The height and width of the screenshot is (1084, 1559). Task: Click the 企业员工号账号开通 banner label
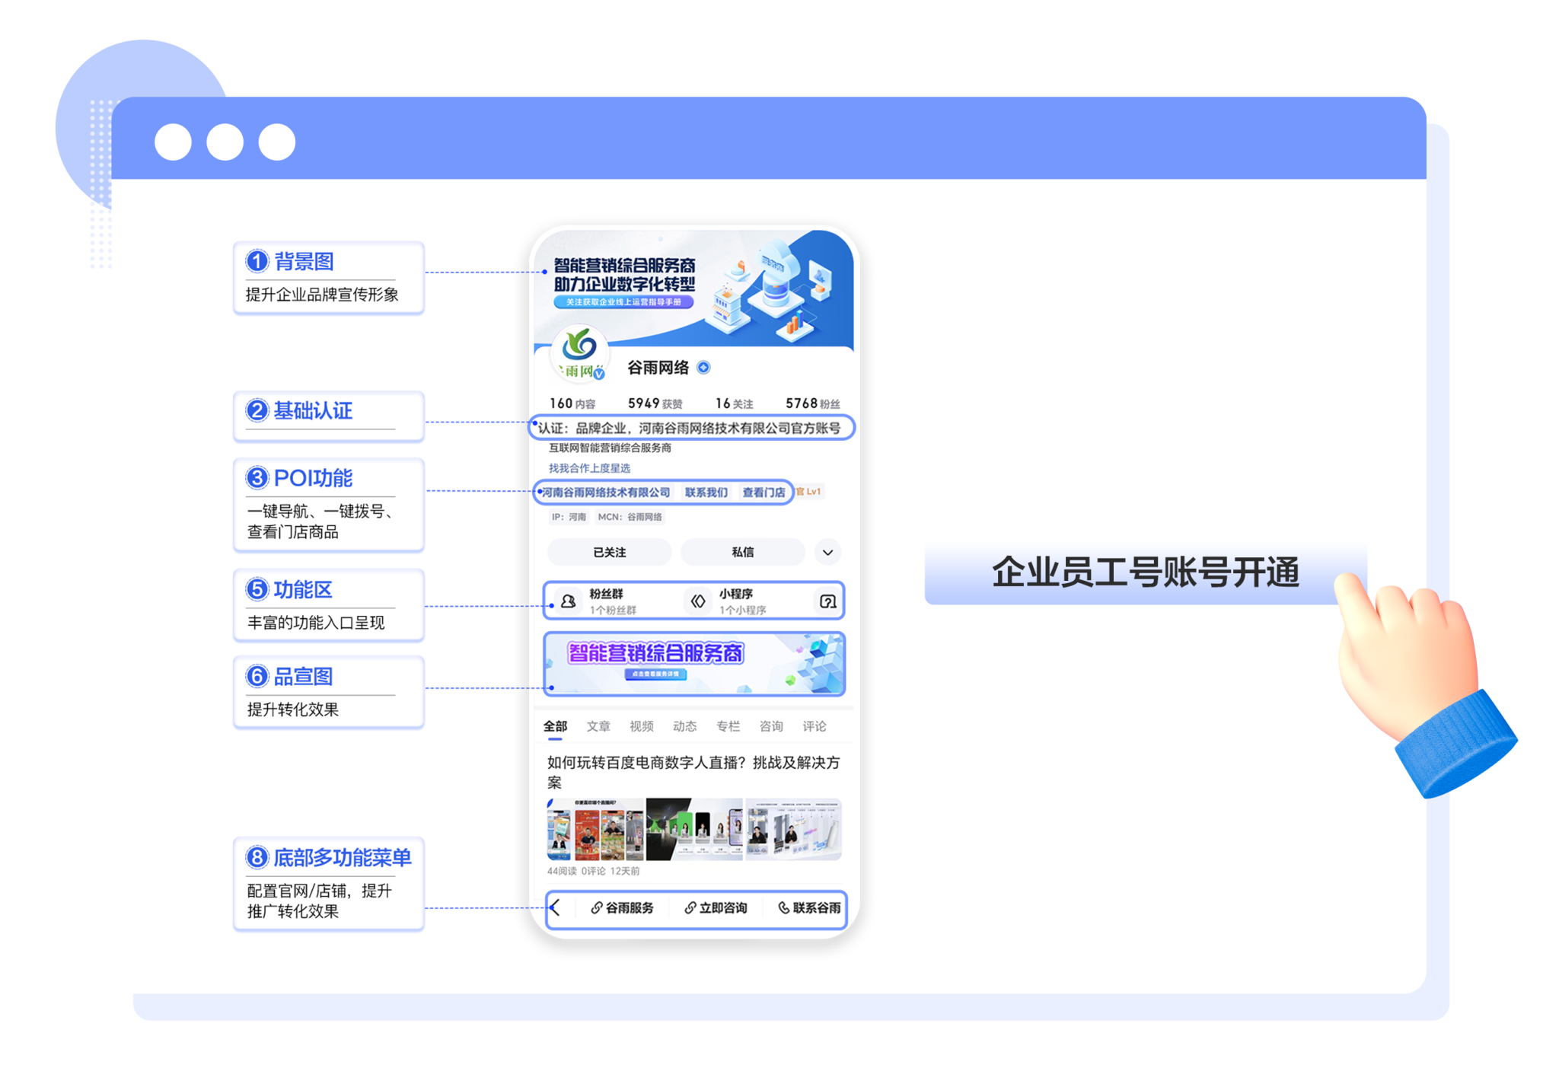click(1146, 572)
